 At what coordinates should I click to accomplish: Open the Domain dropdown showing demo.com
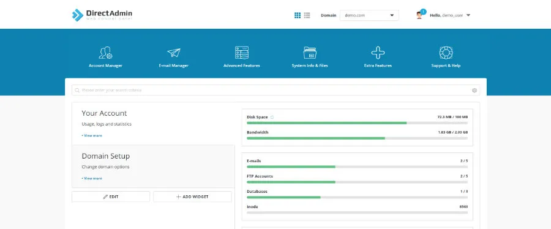(x=369, y=15)
